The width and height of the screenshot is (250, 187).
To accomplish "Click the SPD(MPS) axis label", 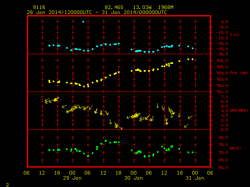I will click(239, 110).
